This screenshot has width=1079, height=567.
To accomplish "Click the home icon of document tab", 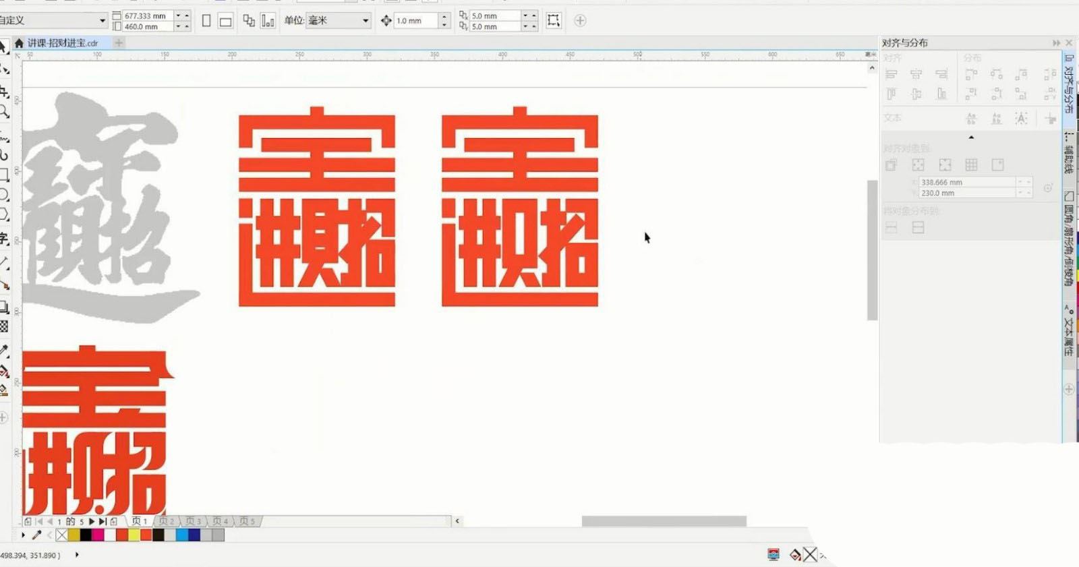I will pyautogui.click(x=19, y=42).
